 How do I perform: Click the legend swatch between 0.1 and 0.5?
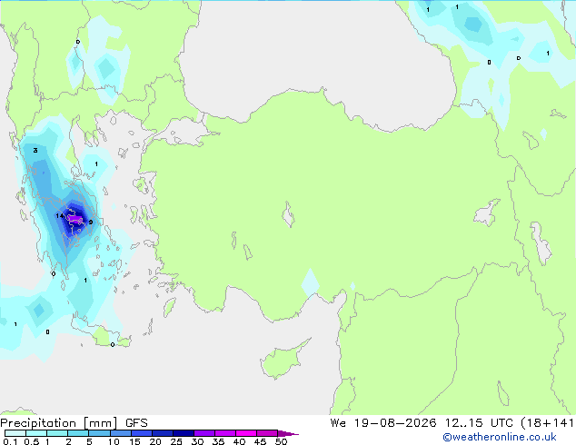tap(15, 433)
